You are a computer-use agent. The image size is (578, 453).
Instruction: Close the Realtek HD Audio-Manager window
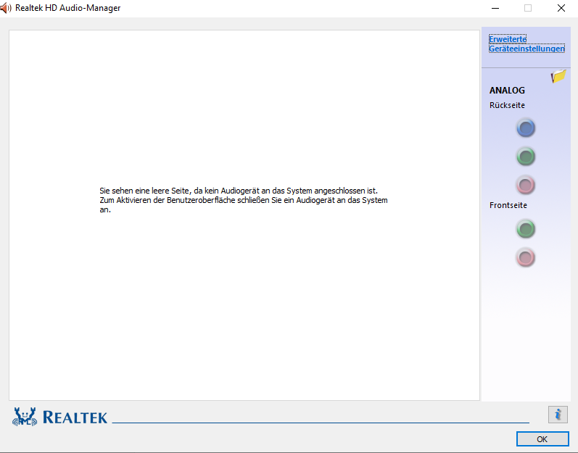point(561,8)
